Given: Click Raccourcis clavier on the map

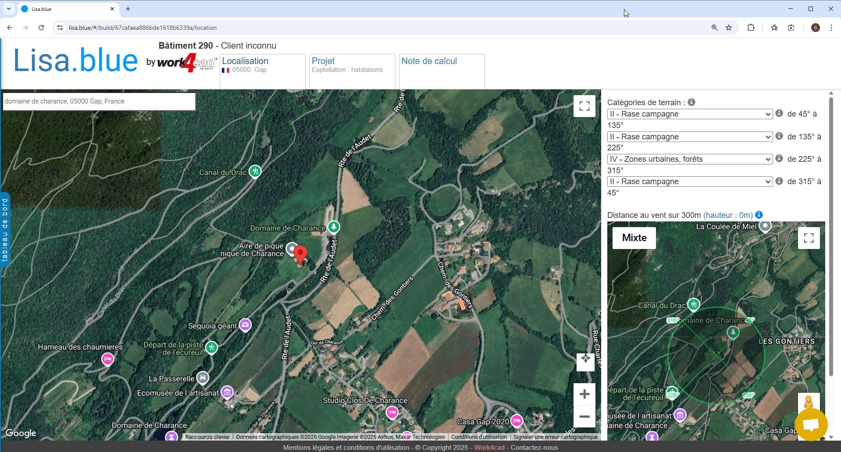Looking at the screenshot, I should (x=207, y=437).
